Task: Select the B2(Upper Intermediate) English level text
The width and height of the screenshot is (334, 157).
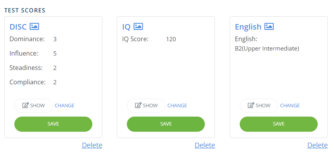Action: pos(267,49)
